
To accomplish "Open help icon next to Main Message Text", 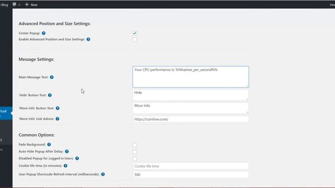I will (52, 77).
